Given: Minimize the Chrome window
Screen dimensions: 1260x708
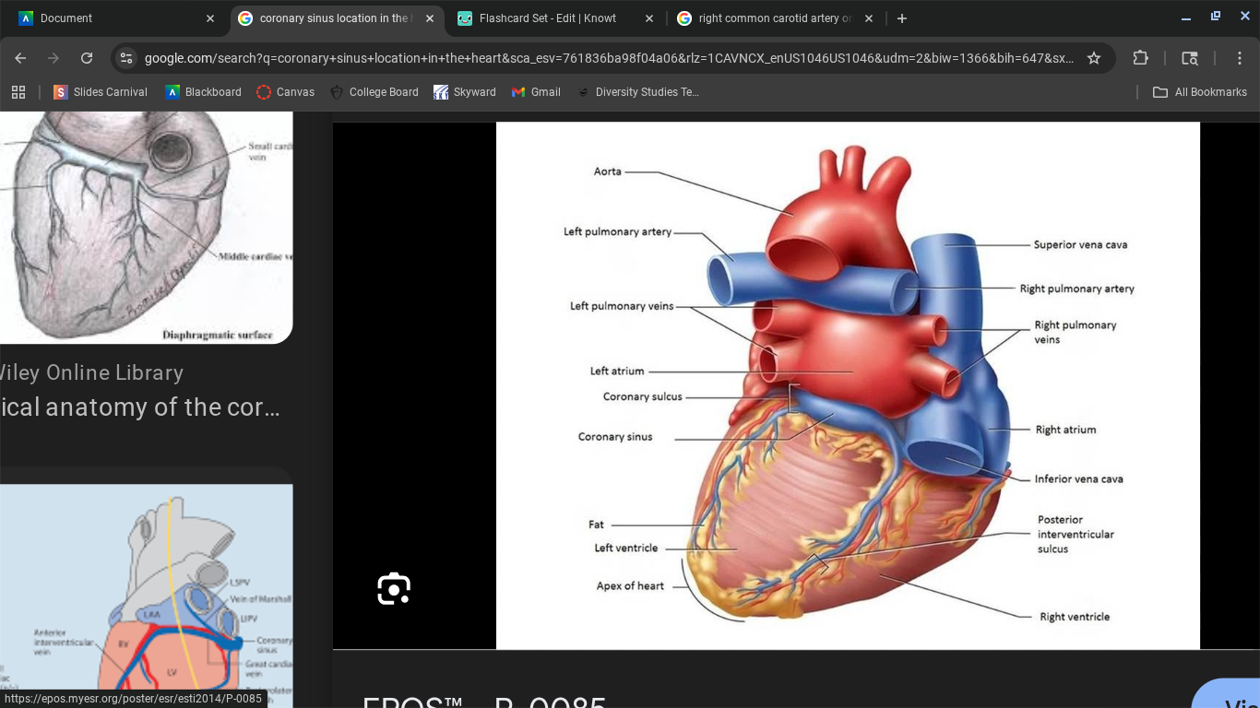Looking at the screenshot, I should point(1186,18).
